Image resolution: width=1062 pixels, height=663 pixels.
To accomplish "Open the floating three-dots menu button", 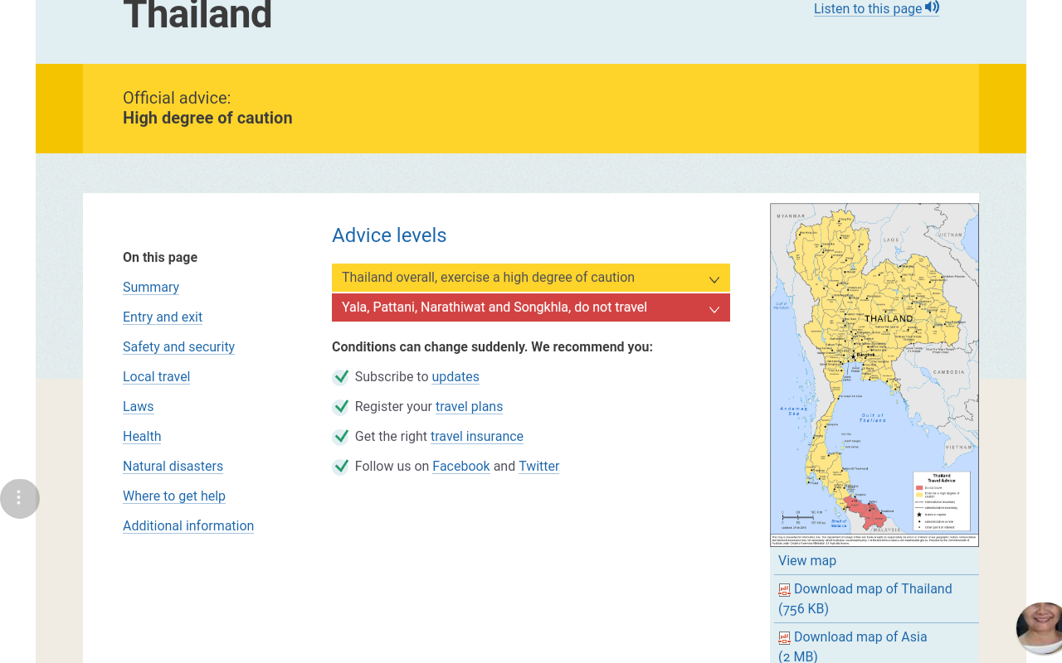I will [19, 499].
